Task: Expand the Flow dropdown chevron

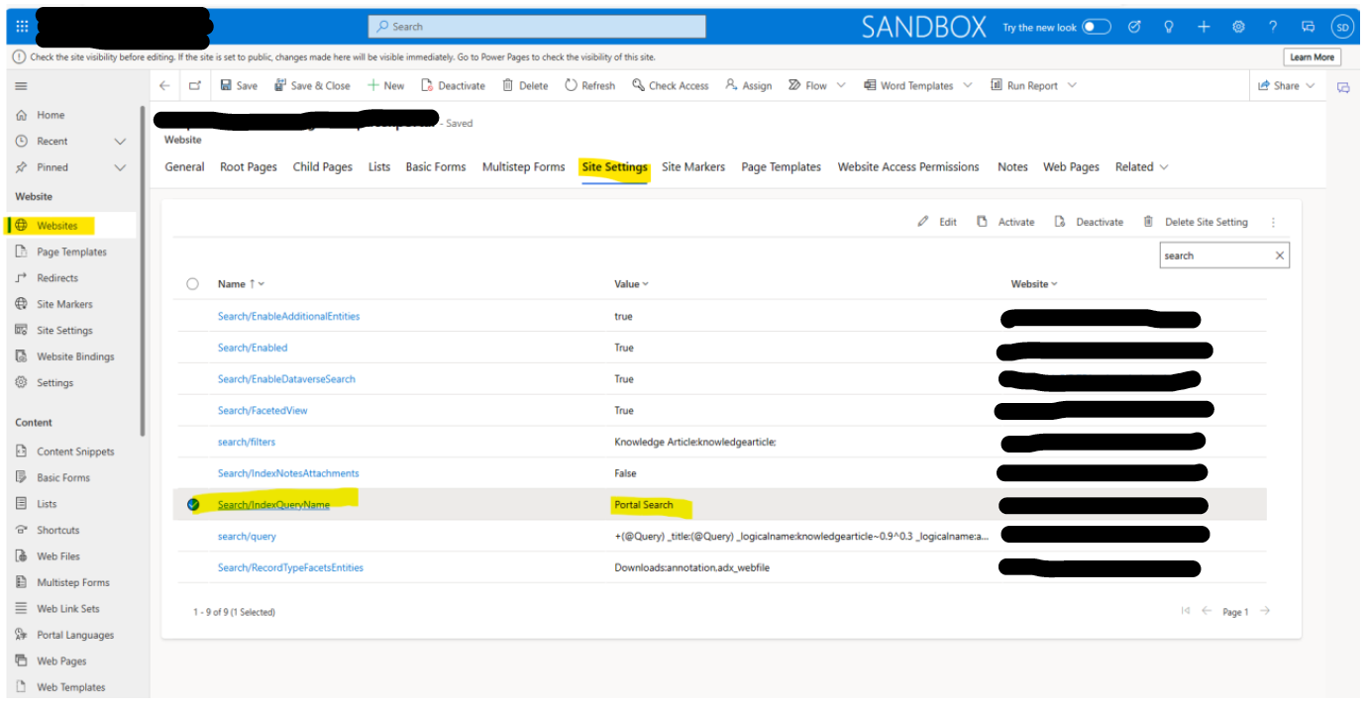Action: tap(841, 86)
